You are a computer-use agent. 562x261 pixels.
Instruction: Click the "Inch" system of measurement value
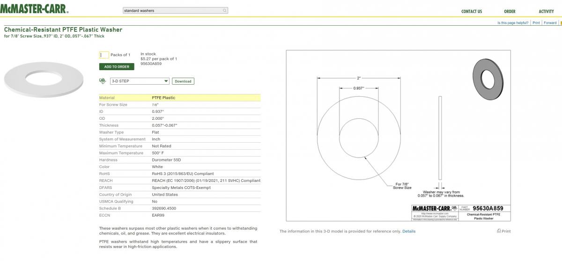point(156,139)
